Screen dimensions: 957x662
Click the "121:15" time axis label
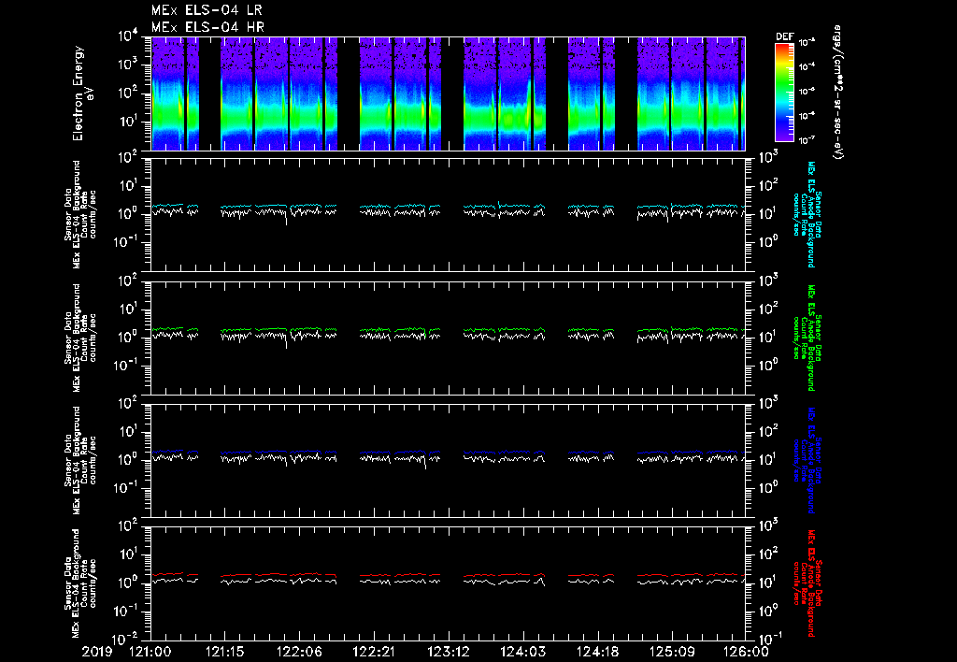pyautogui.click(x=225, y=652)
